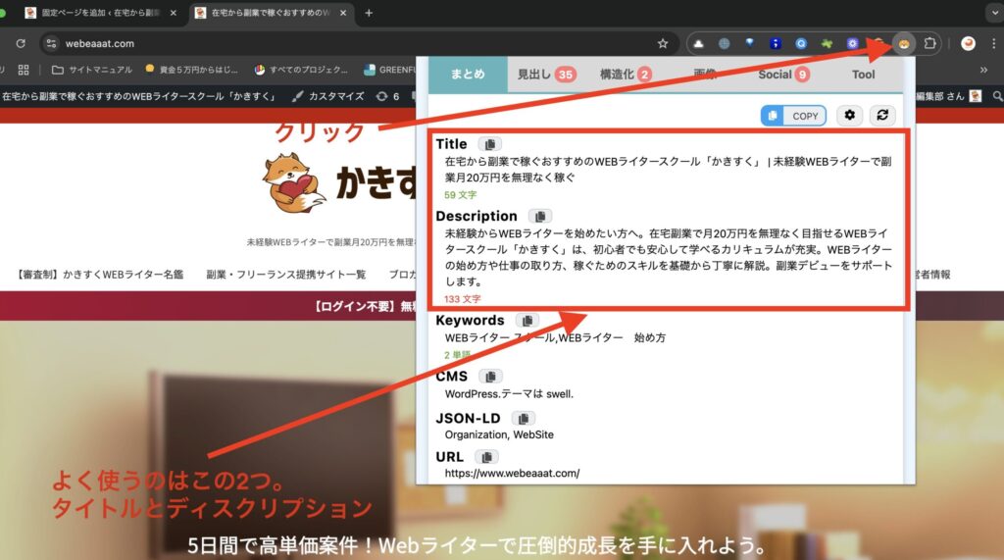Open the サイトマニュアル bookmark folder
Viewport: 1004px width, 560px height.
coord(91,70)
